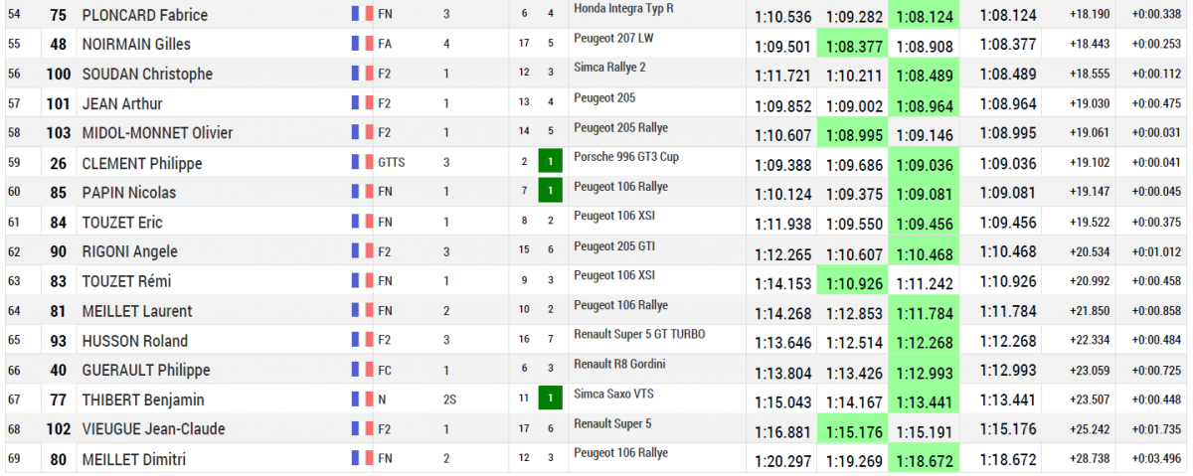Select the name PAPIN Nicolas

(130, 193)
